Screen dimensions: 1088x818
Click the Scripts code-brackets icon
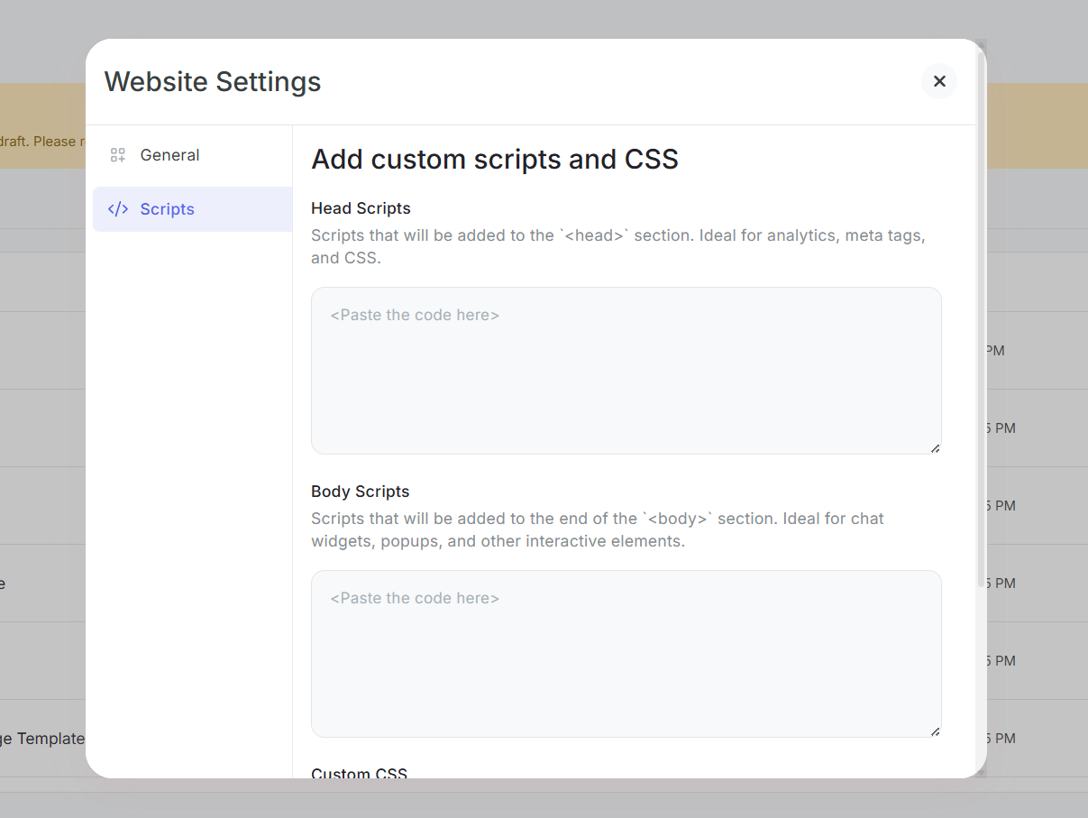click(117, 209)
